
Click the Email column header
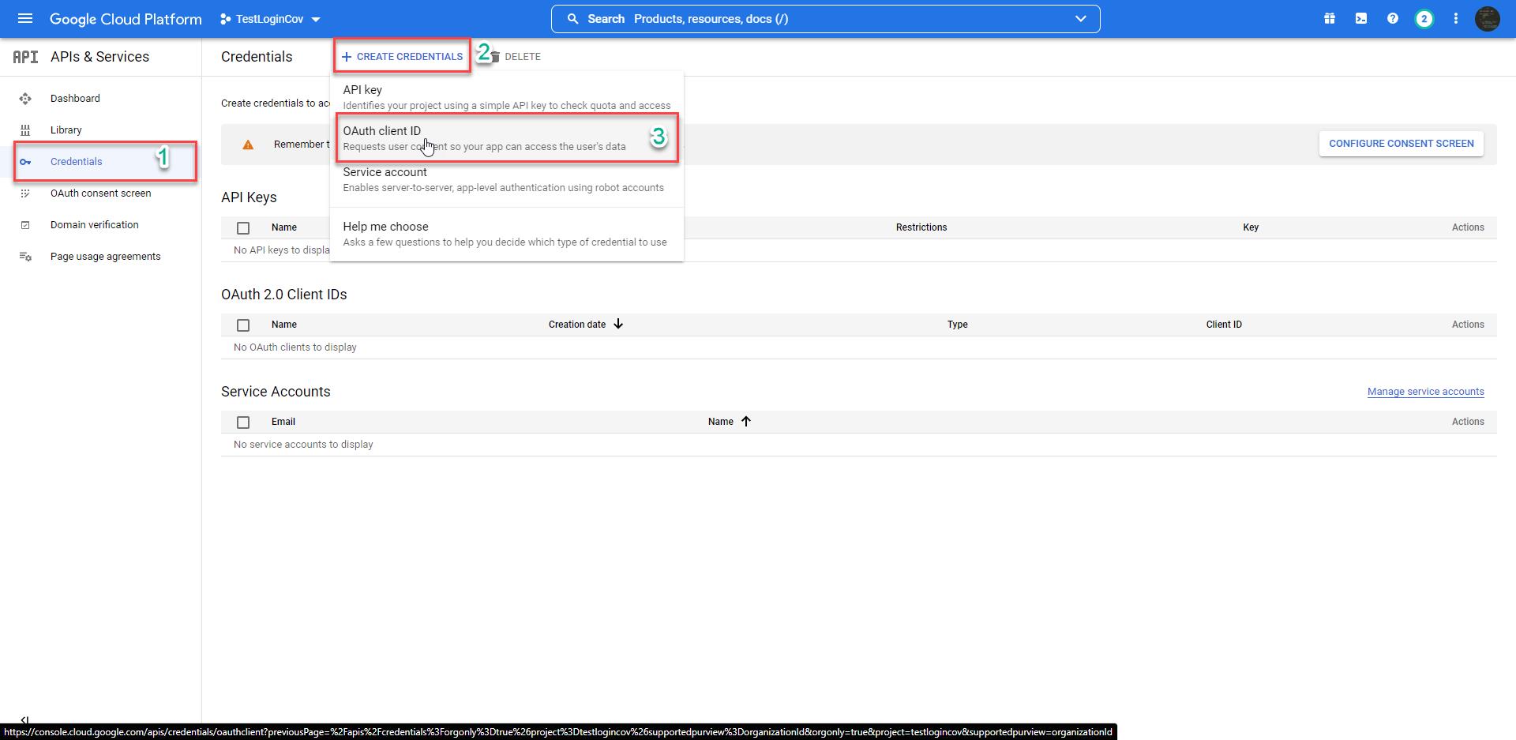point(283,422)
